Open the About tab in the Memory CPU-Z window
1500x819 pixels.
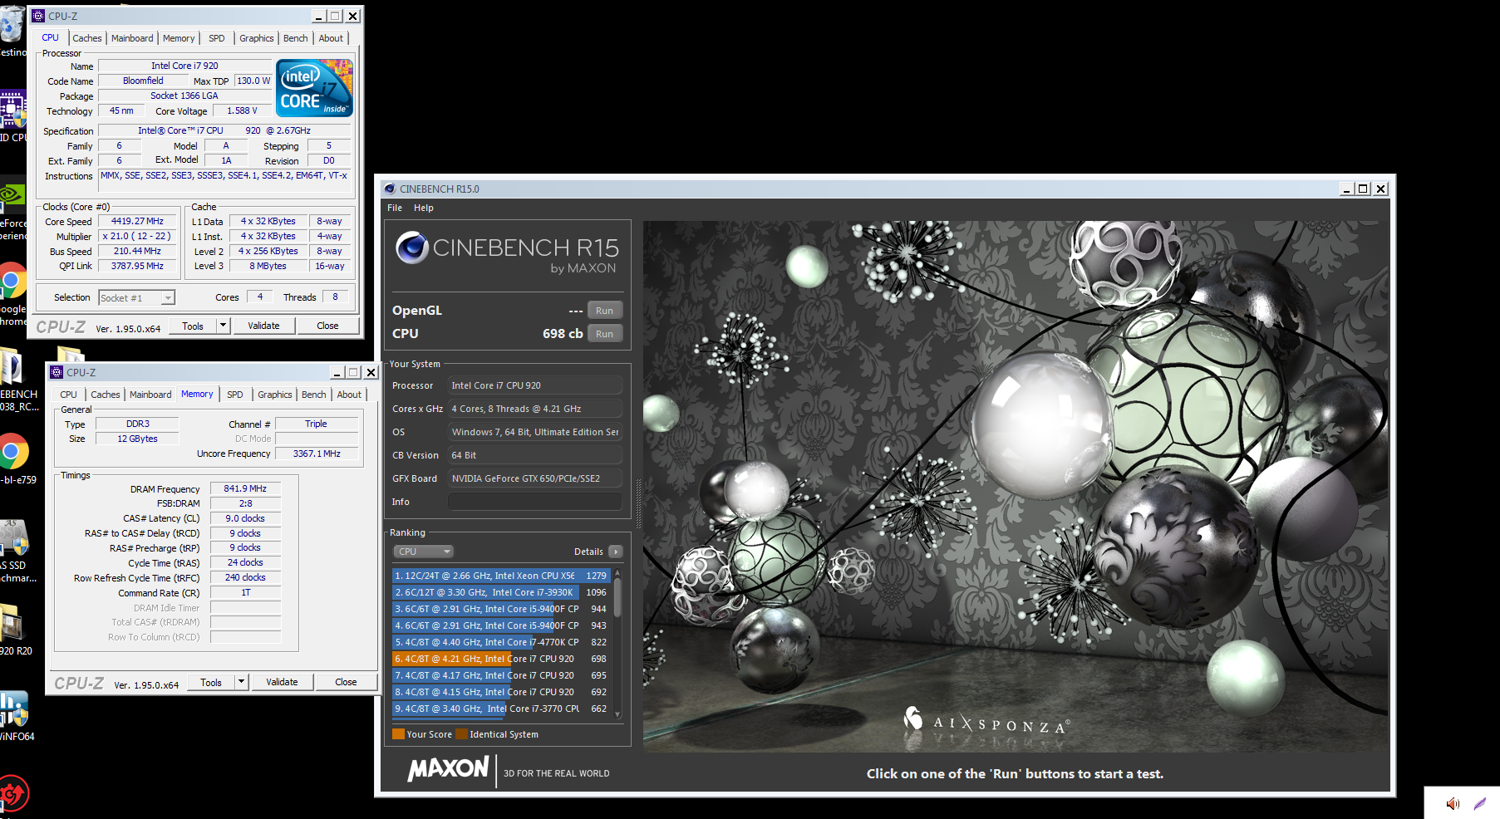(x=349, y=395)
